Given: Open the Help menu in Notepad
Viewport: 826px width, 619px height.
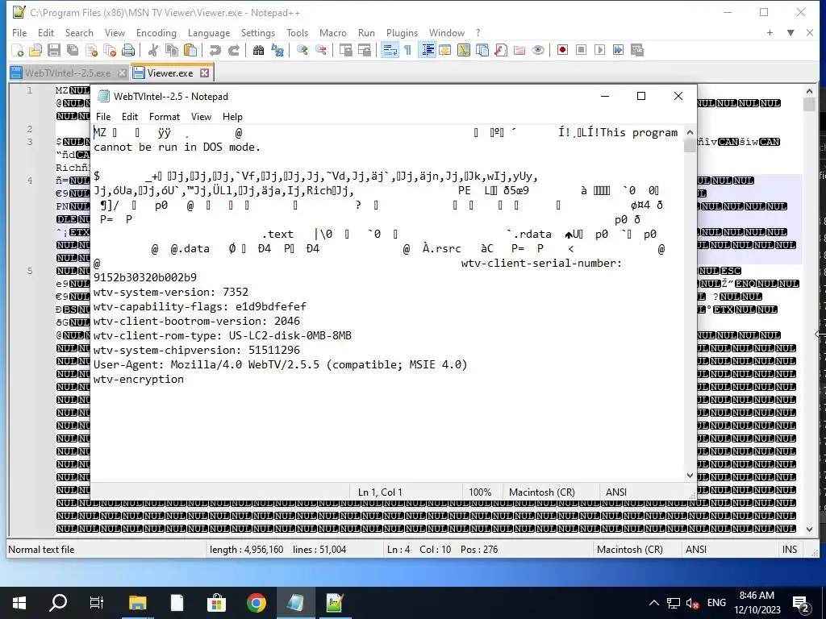Looking at the screenshot, I should [232, 117].
